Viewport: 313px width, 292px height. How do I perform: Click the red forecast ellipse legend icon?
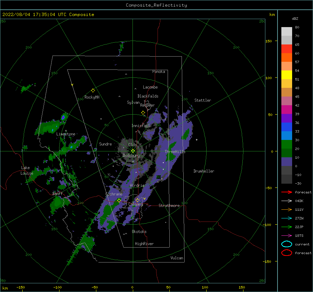coord(287,253)
